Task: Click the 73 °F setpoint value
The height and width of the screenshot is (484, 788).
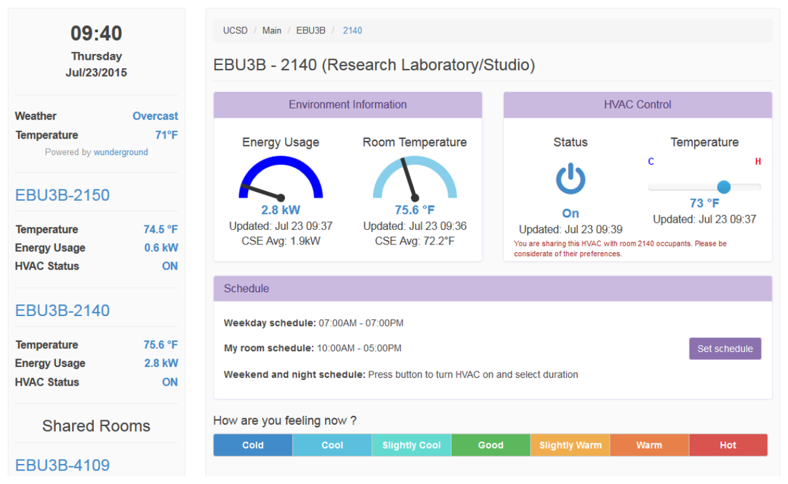Action: coord(705,204)
